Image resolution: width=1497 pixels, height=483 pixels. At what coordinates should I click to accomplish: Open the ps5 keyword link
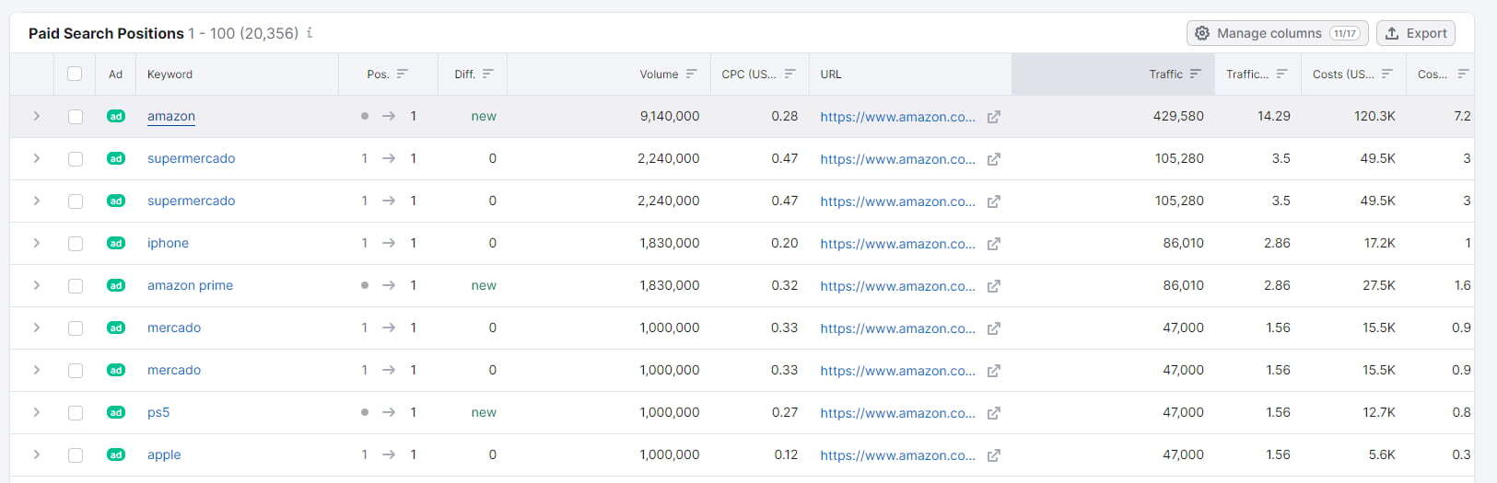(158, 413)
